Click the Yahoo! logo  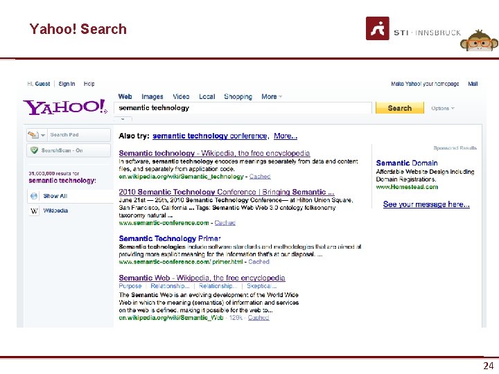[65, 107]
